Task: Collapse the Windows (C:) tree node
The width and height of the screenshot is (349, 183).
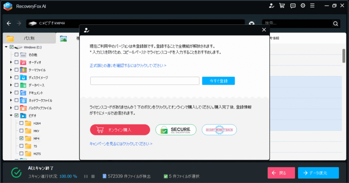Action: 6,47
